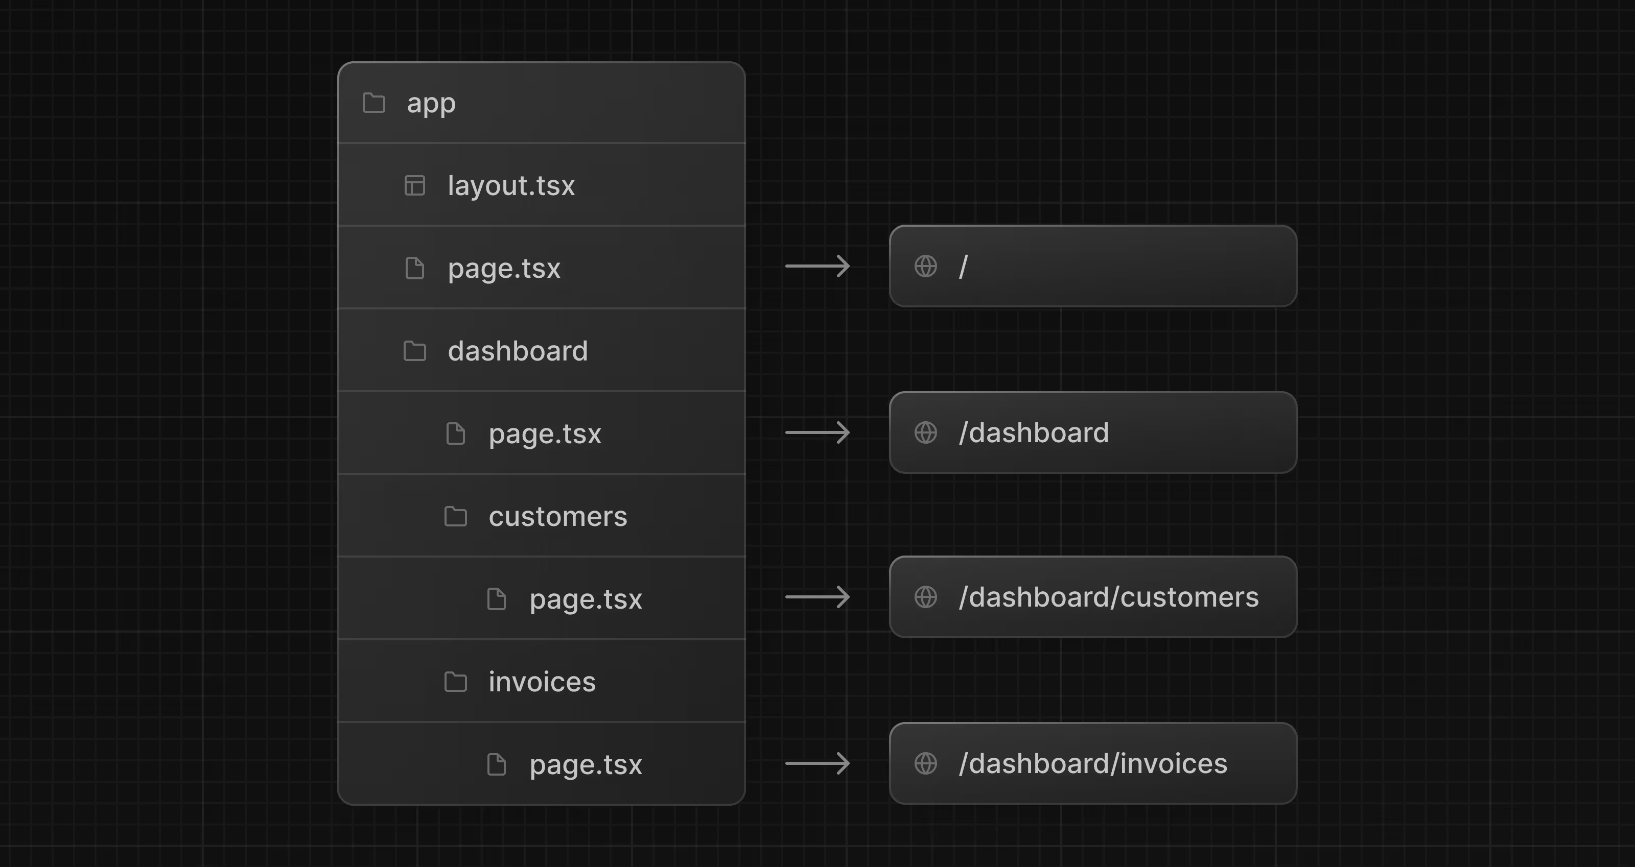Click the layout.tsx layout icon
This screenshot has height=867, width=1635.
click(x=414, y=186)
